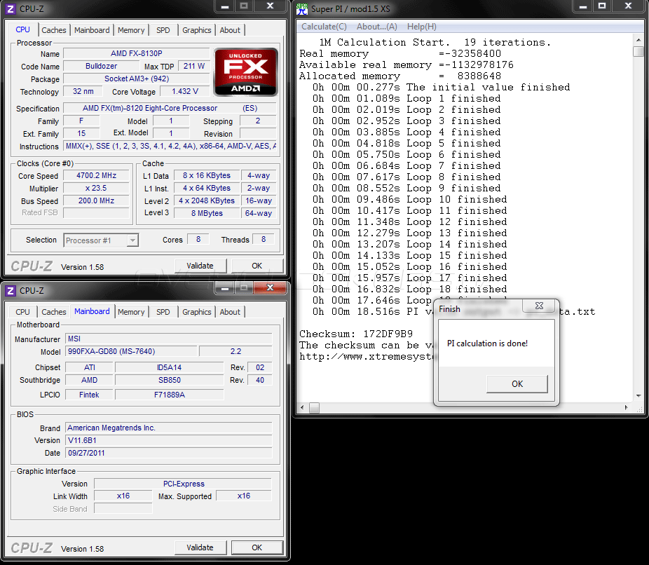Minimize the top CPU-Z window
The width and height of the screenshot is (649, 565).
coord(225,6)
